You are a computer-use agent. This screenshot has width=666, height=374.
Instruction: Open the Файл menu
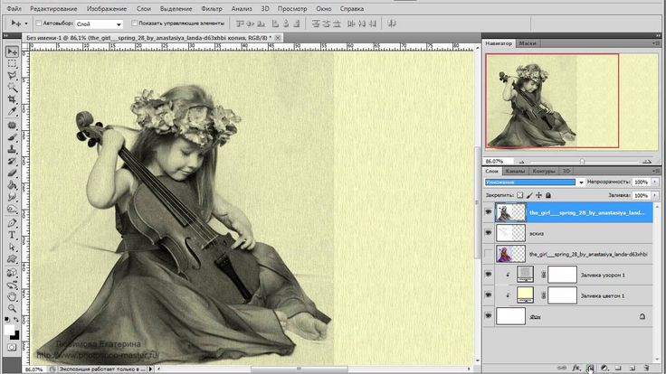coord(14,8)
